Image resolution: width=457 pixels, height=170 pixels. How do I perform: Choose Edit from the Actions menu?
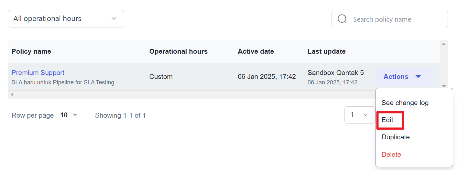[x=387, y=120]
